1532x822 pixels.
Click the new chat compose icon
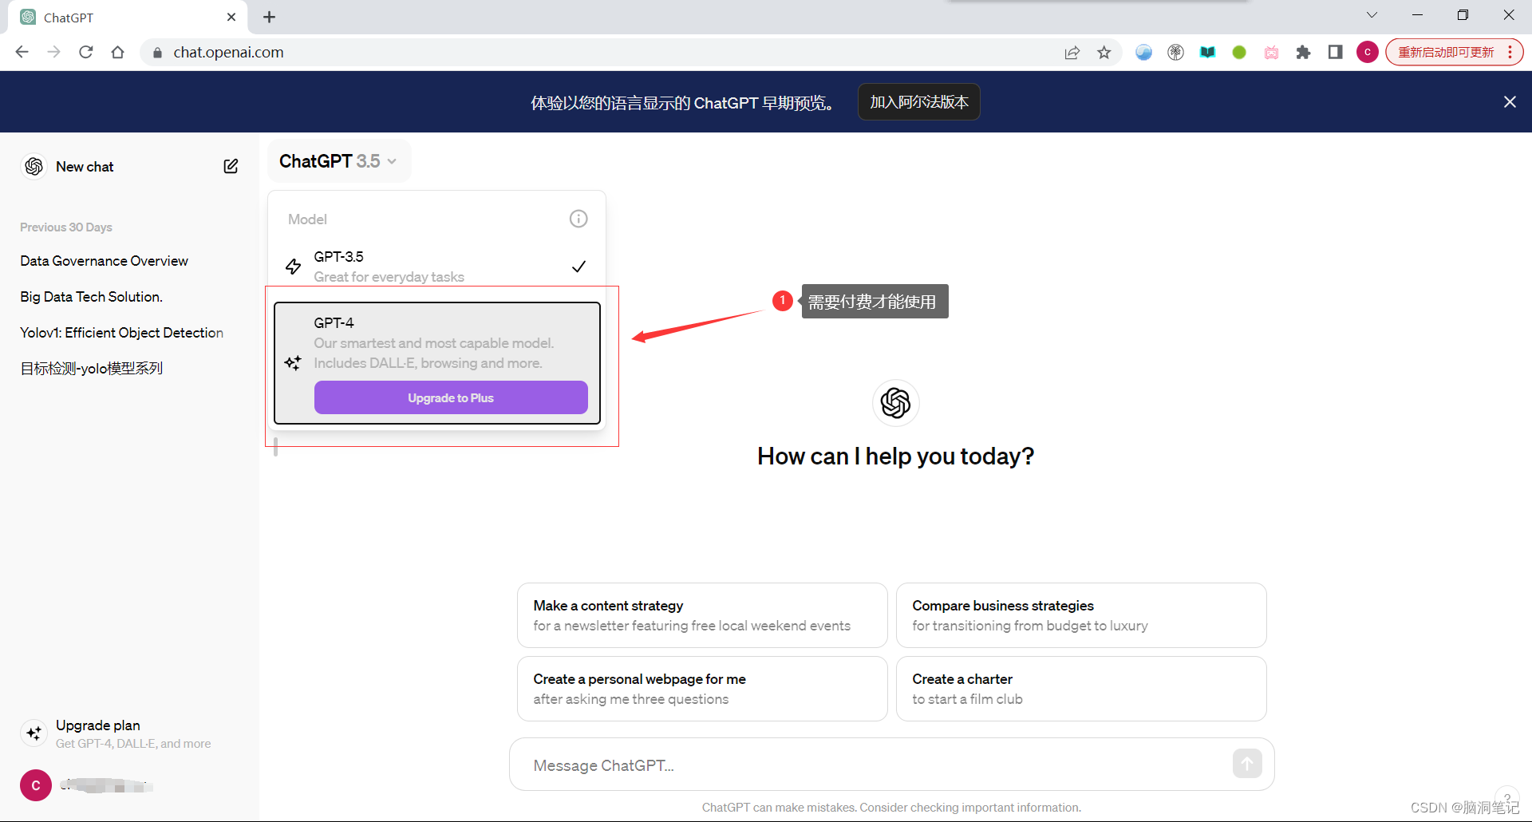[x=231, y=166]
